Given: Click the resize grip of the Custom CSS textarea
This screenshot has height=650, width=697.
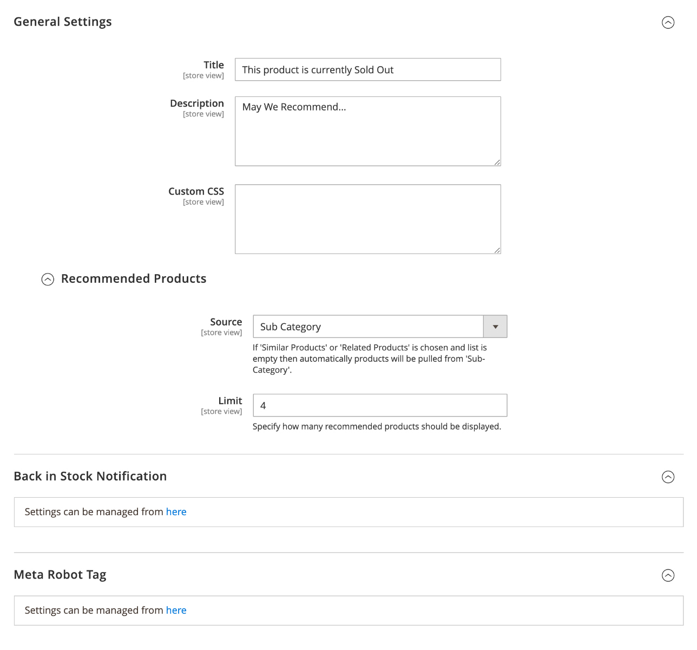Looking at the screenshot, I should [497, 250].
